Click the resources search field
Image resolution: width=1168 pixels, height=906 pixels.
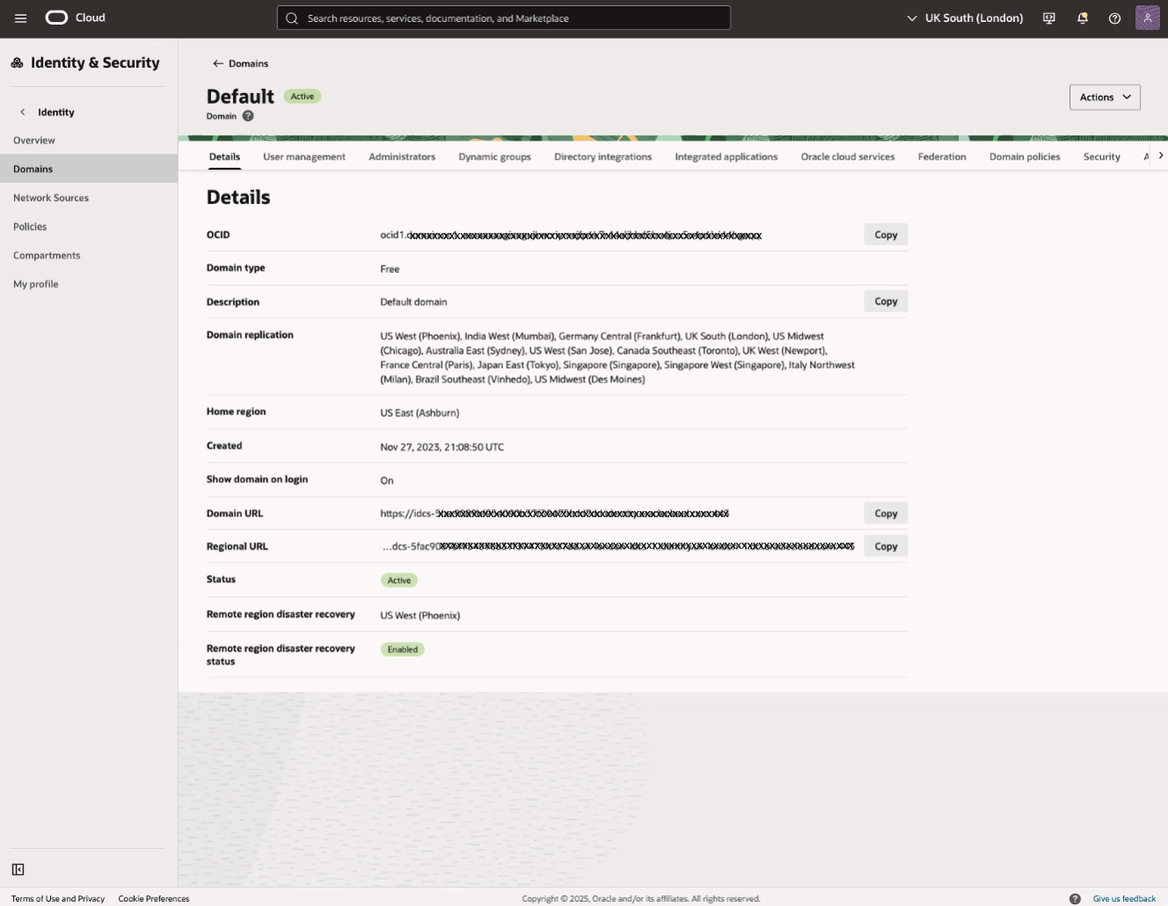coord(504,18)
